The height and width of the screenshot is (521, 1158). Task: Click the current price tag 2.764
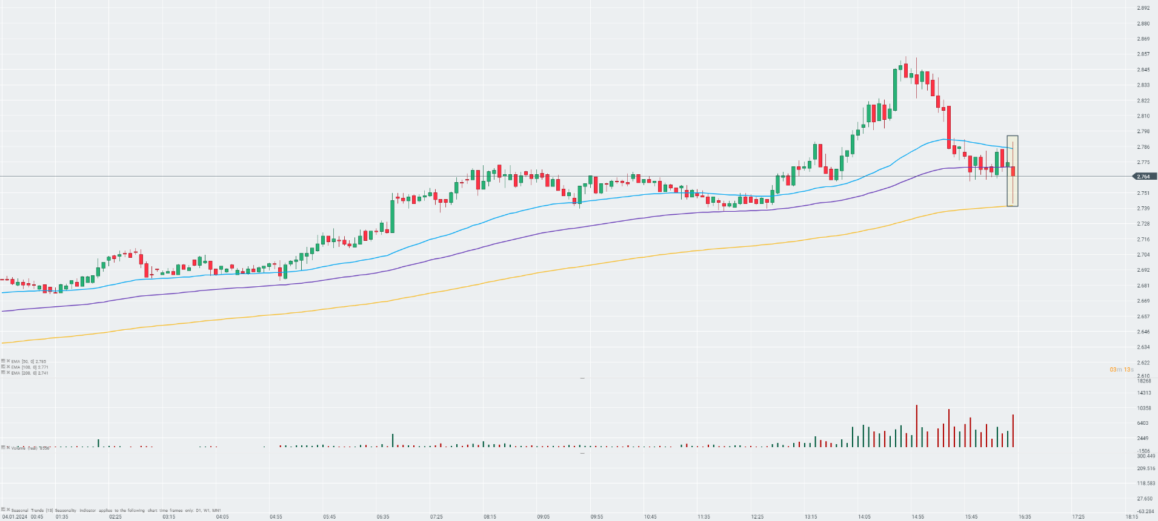pos(1143,177)
